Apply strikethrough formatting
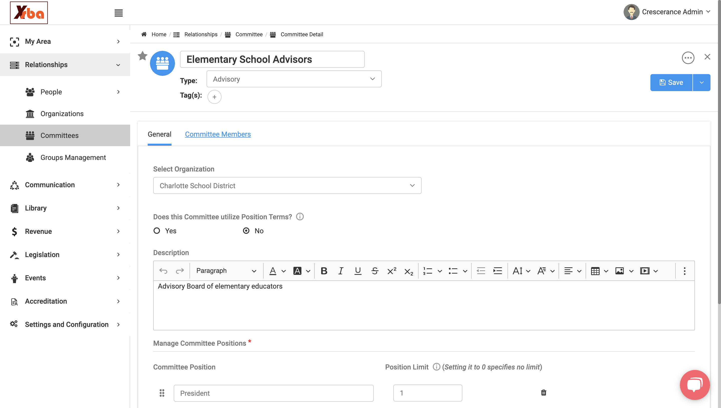 (375, 271)
